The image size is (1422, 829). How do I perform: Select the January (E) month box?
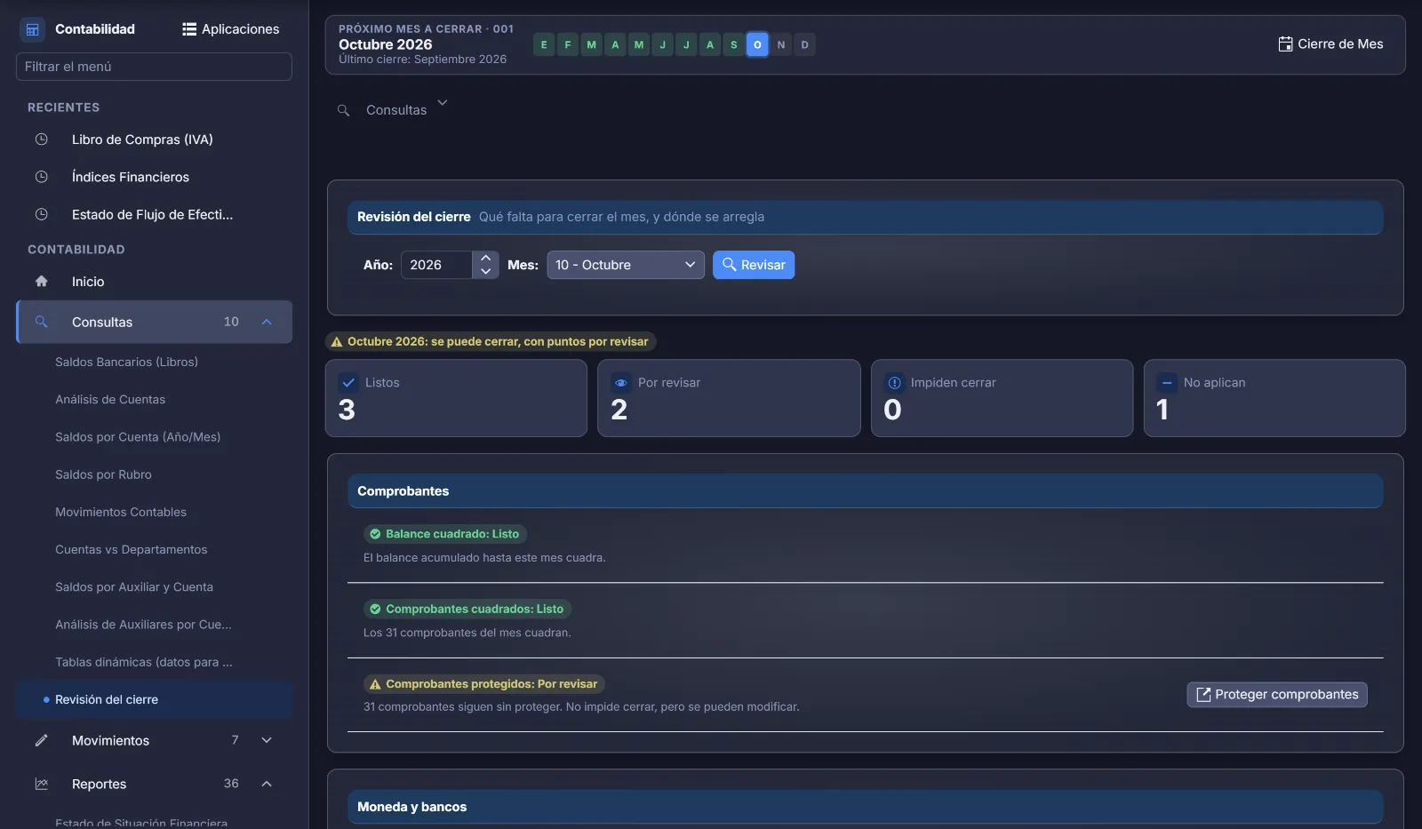point(544,44)
